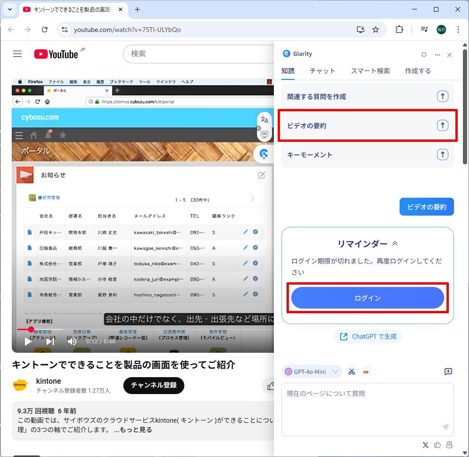Viewport: 469px width, 457px height.
Task: Click the ChatGPT で生成 link
Action: coord(368,337)
